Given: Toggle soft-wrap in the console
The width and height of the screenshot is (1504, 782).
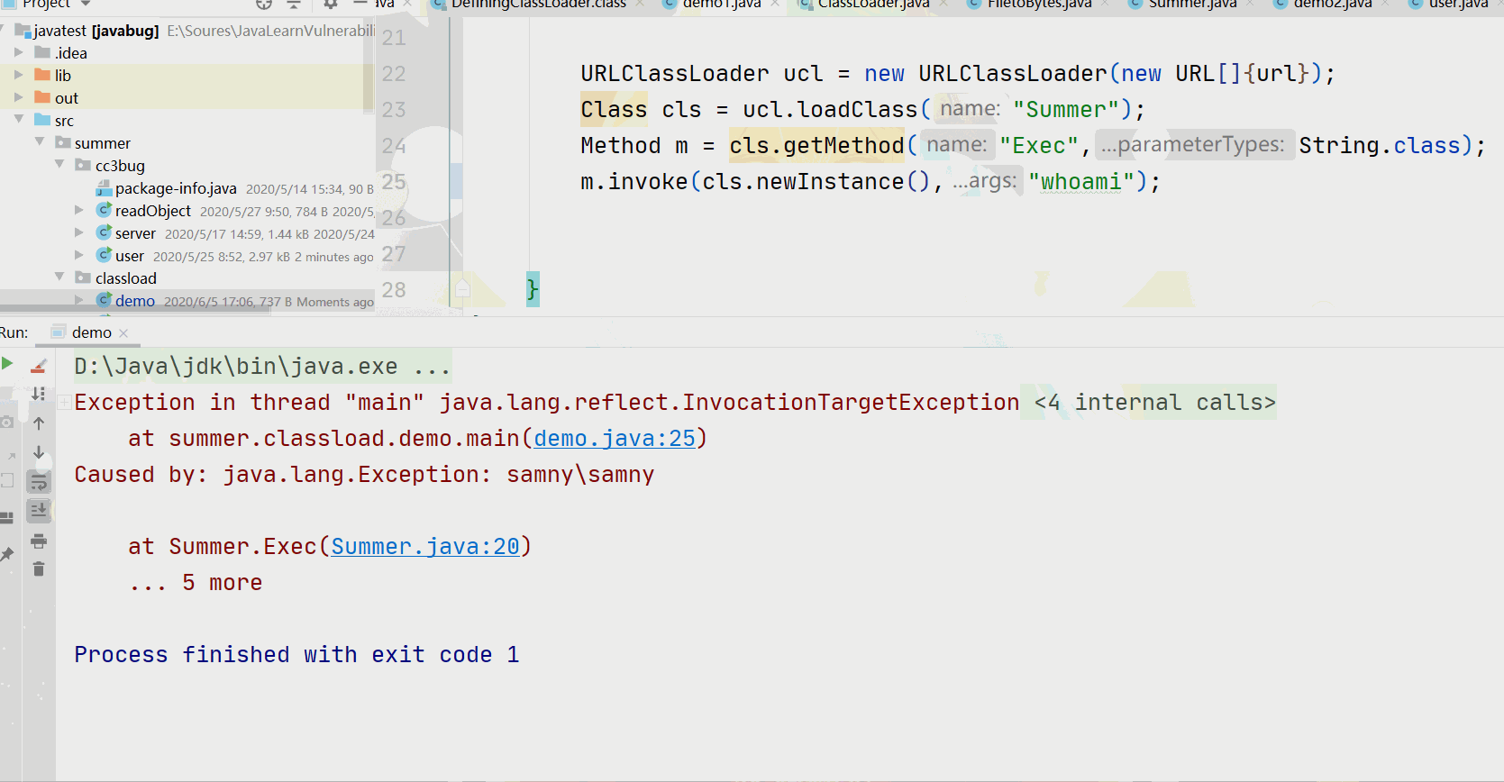Looking at the screenshot, I should click(39, 483).
